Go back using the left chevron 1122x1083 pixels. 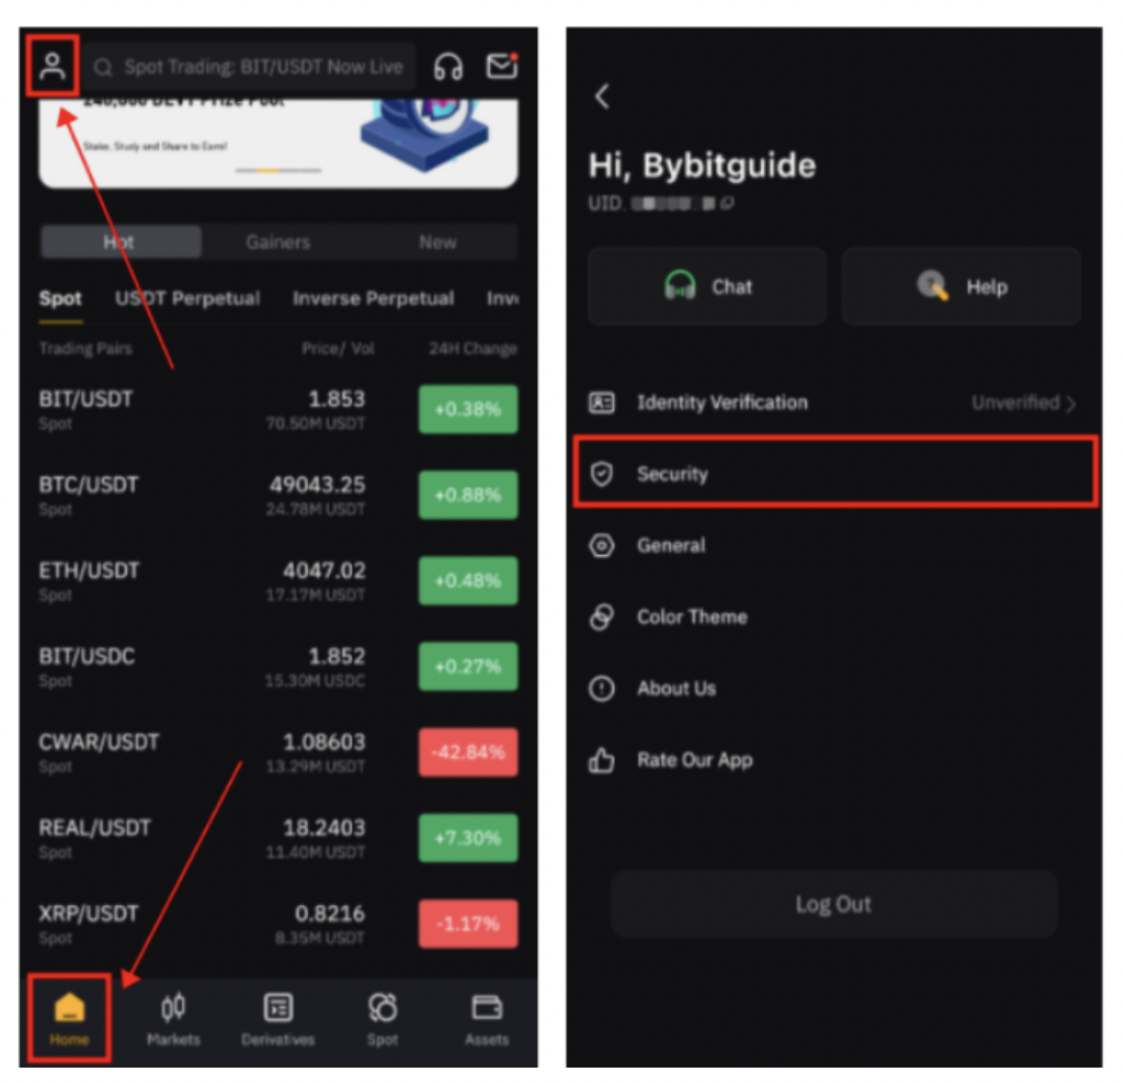602,96
